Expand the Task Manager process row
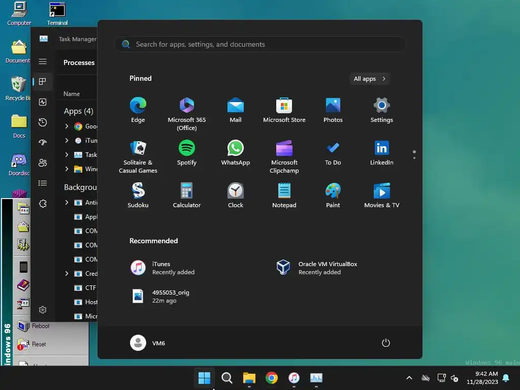Screen dimensions: 520x390 (67, 154)
